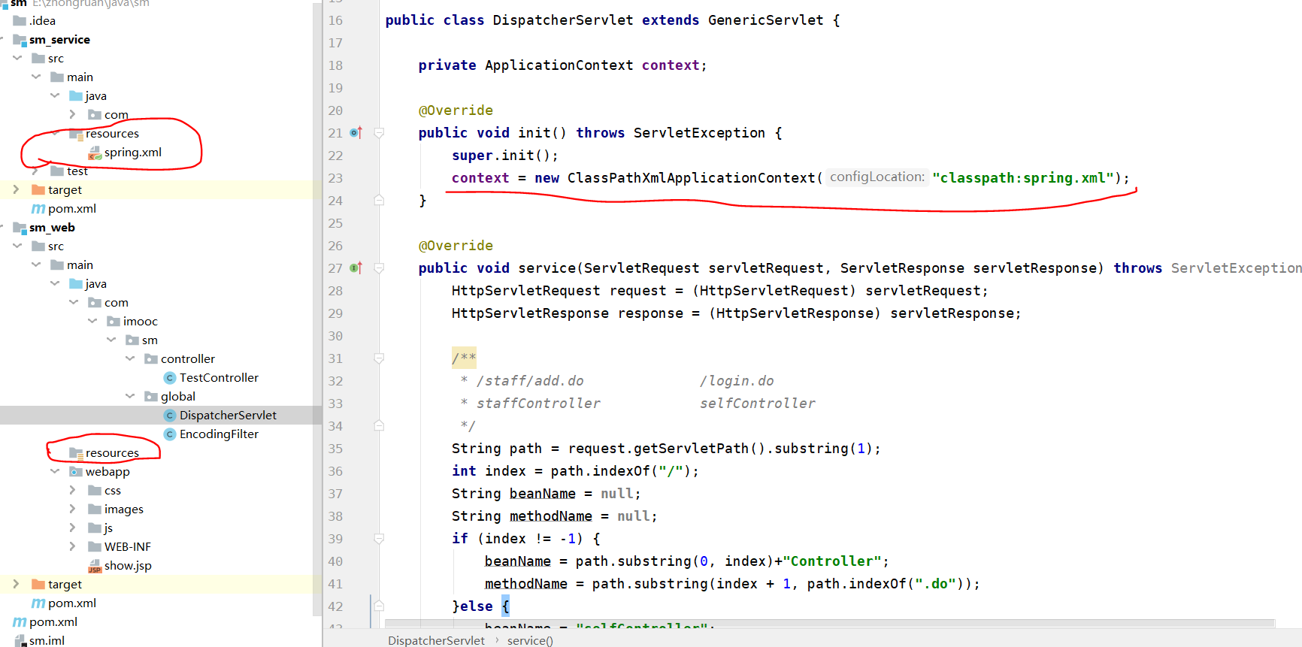This screenshot has width=1302, height=647.
Task: Click the js folder icon
Action: 95,528
